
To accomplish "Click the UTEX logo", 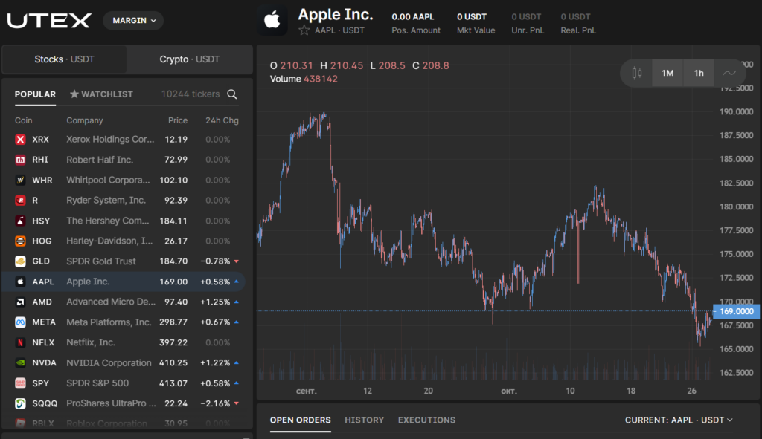I will 49,20.
